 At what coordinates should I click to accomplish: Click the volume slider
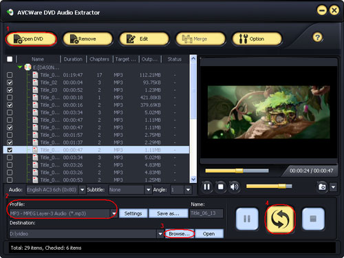tap(269, 186)
